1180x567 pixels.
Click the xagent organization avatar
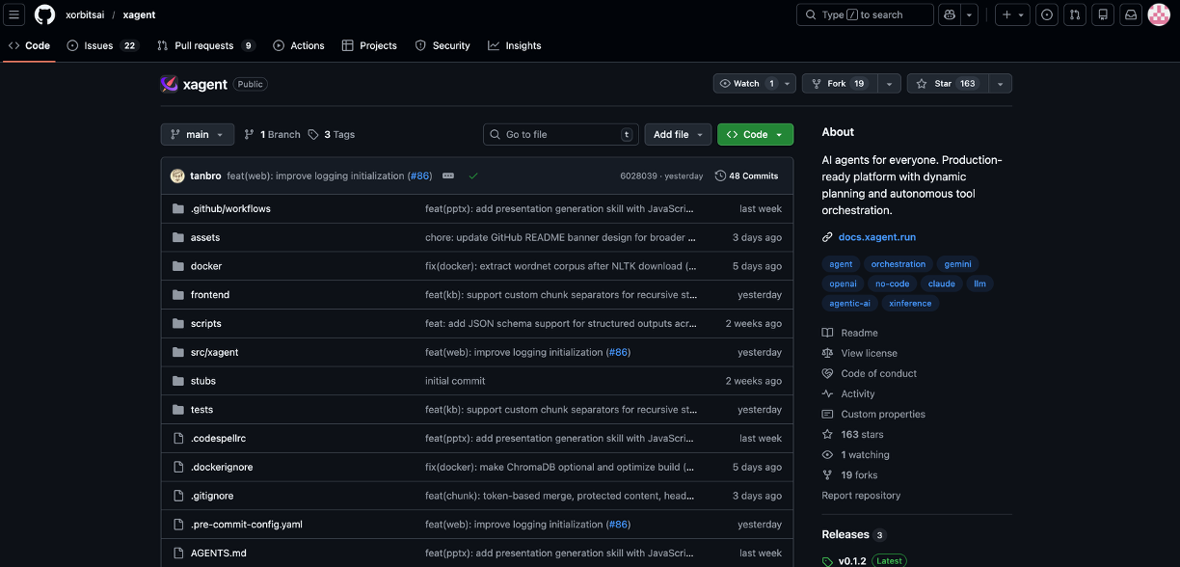(169, 84)
